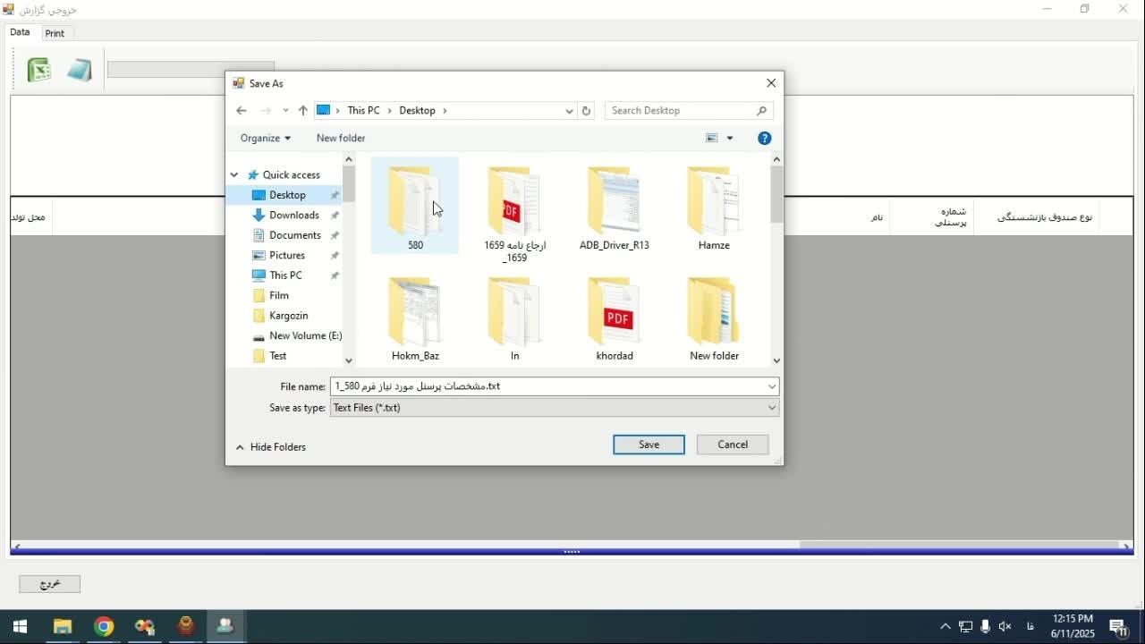
Task: Click the text export icon beside Excel
Action: [x=80, y=70]
